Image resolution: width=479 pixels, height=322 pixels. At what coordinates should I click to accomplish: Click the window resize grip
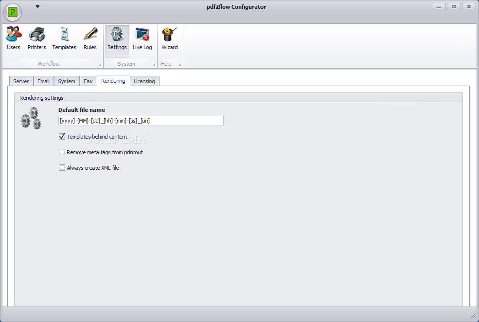click(474, 315)
